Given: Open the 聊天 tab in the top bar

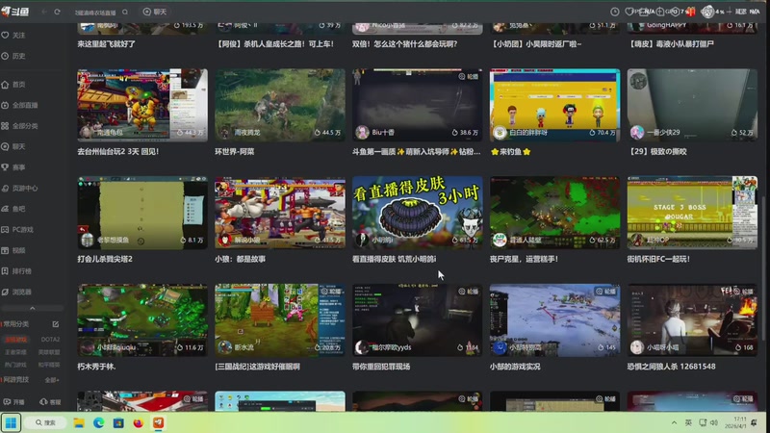Looking at the screenshot, I should click(x=155, y=12).
